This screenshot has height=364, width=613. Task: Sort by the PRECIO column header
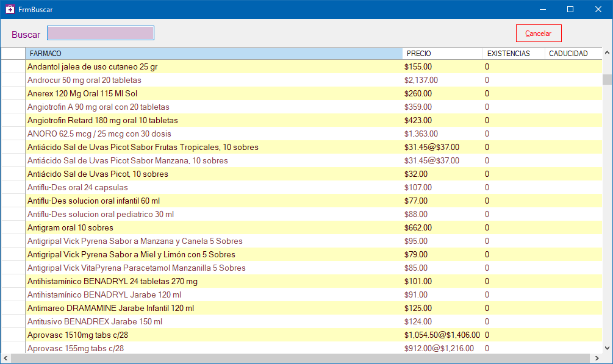click(443, 54)
